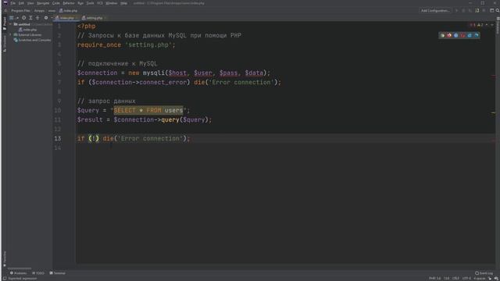The image size is (500, 281).
Task: Open the Window menu
Action: pos(112,3)
